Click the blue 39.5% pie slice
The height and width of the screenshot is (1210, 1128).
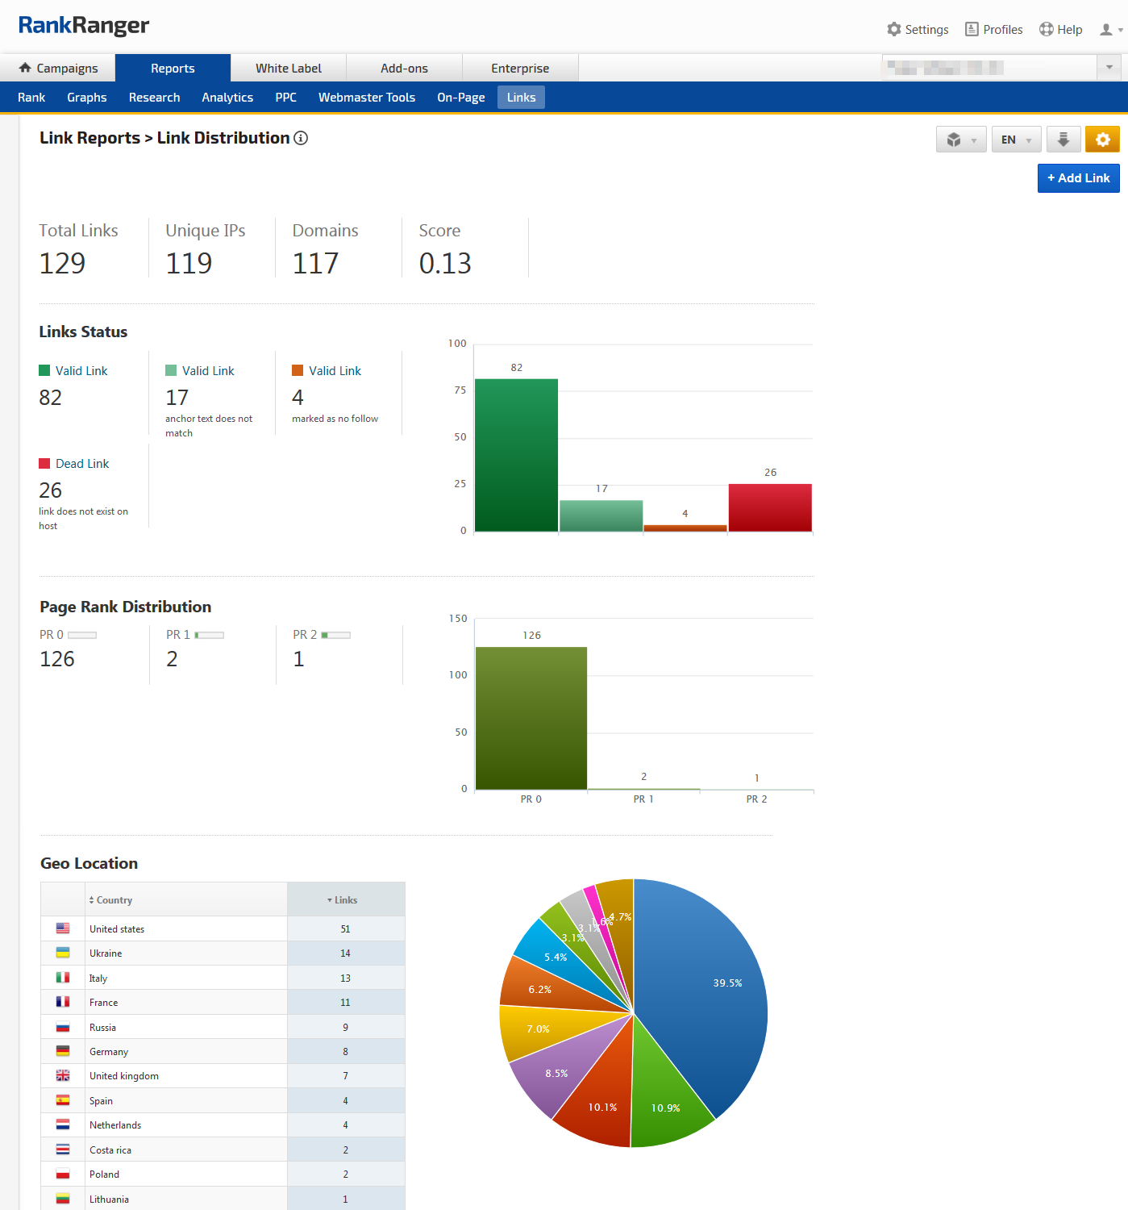coord(710,992)
